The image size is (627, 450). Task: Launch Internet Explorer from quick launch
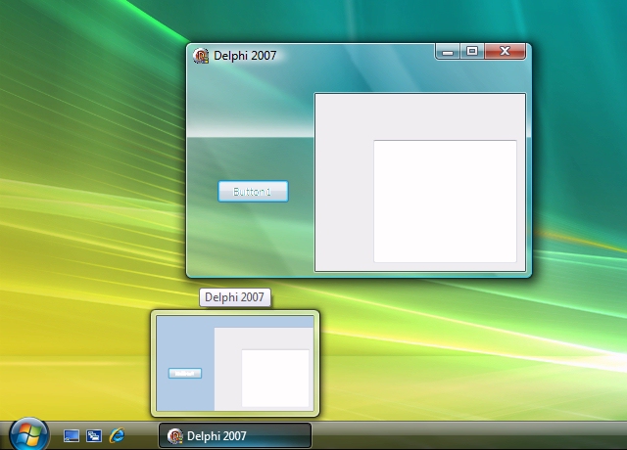point(117,435)
